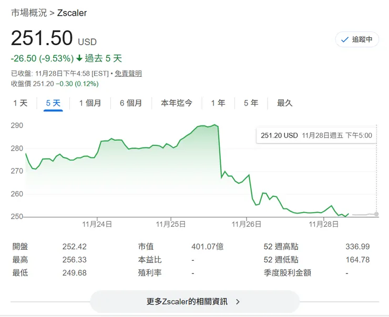Click the 開盤 value 252.42
389x317 pixels.
click(x=75, y=247)
